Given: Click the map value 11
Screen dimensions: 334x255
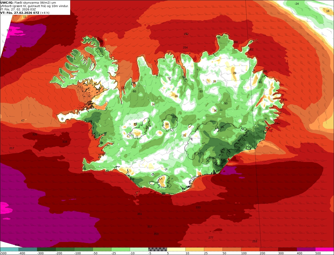Looking at the screenshot, I should tap(25, 16).
